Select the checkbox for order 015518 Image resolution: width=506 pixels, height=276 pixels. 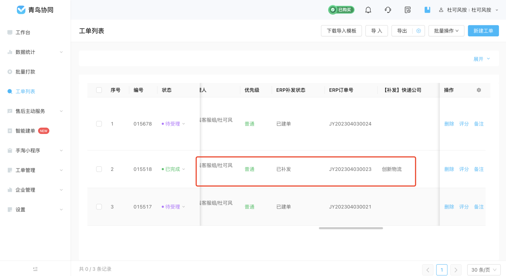tap(99, 169)
